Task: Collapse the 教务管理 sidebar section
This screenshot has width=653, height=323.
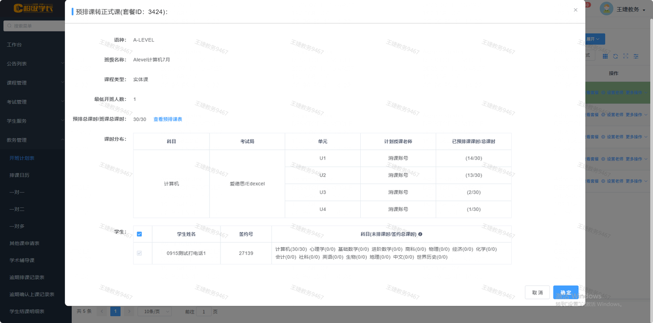Action: pyautogui.click(x=32, y=140)
